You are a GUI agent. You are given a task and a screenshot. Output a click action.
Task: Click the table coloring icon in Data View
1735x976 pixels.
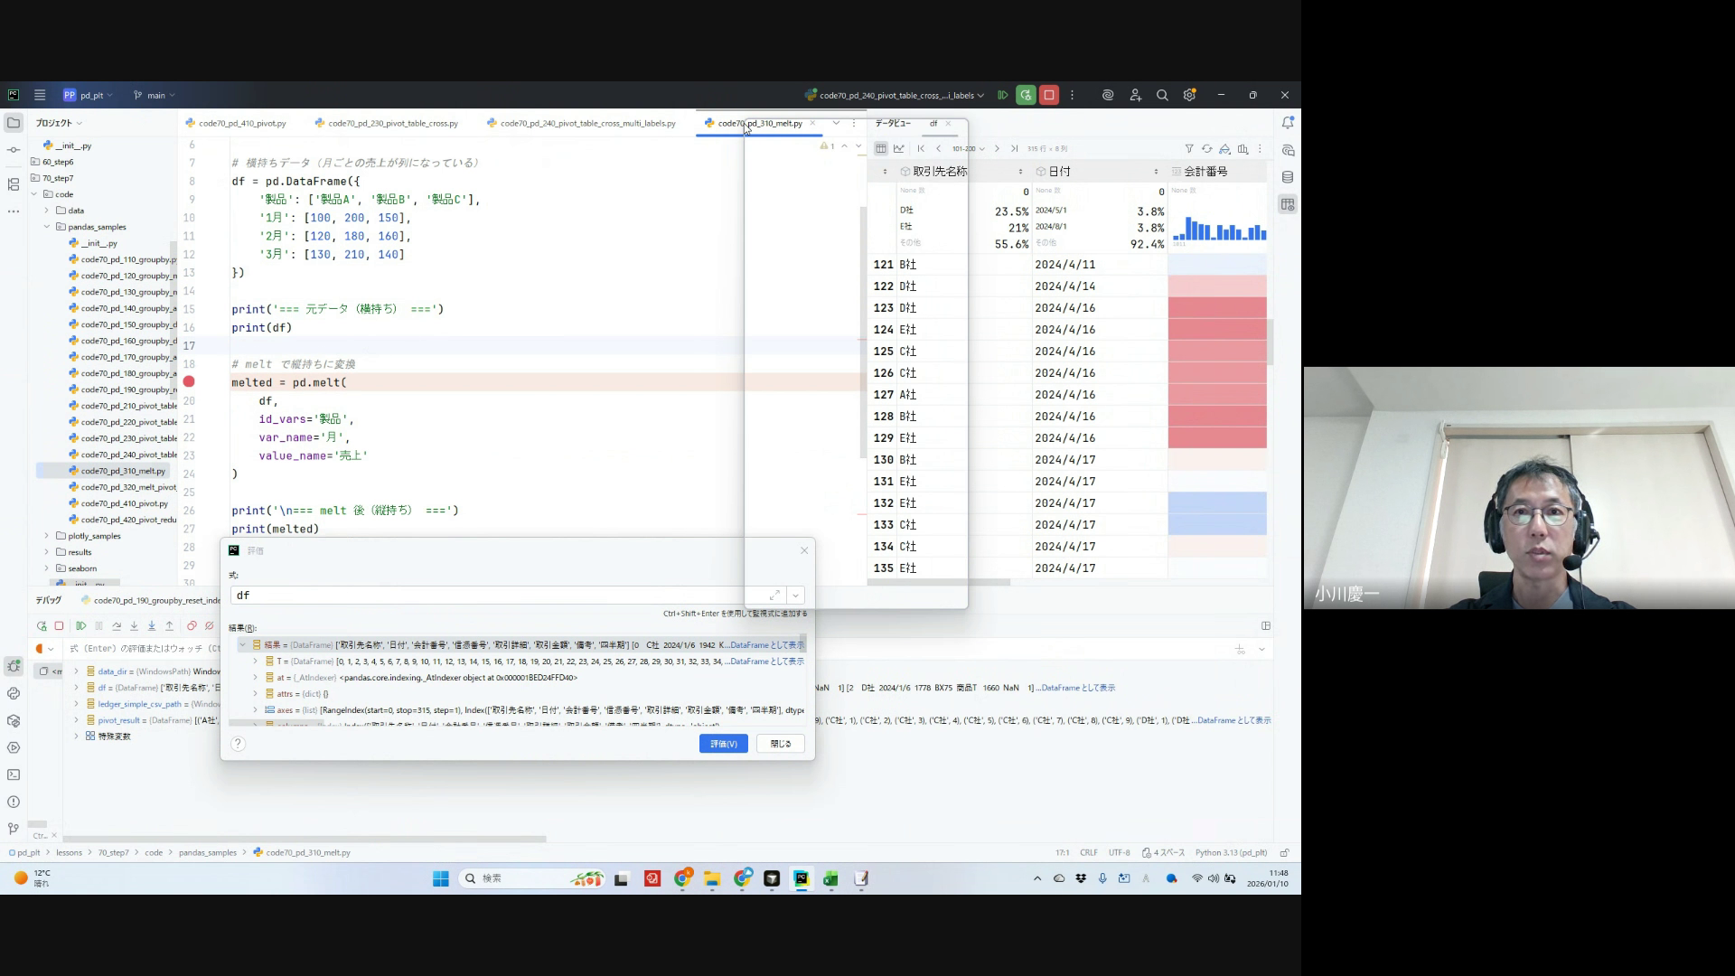click(x=1224, y=148)
